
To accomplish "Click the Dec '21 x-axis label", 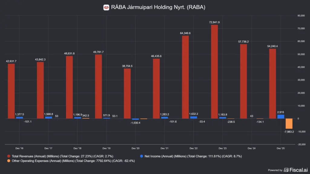I will [x=164, y=148].
